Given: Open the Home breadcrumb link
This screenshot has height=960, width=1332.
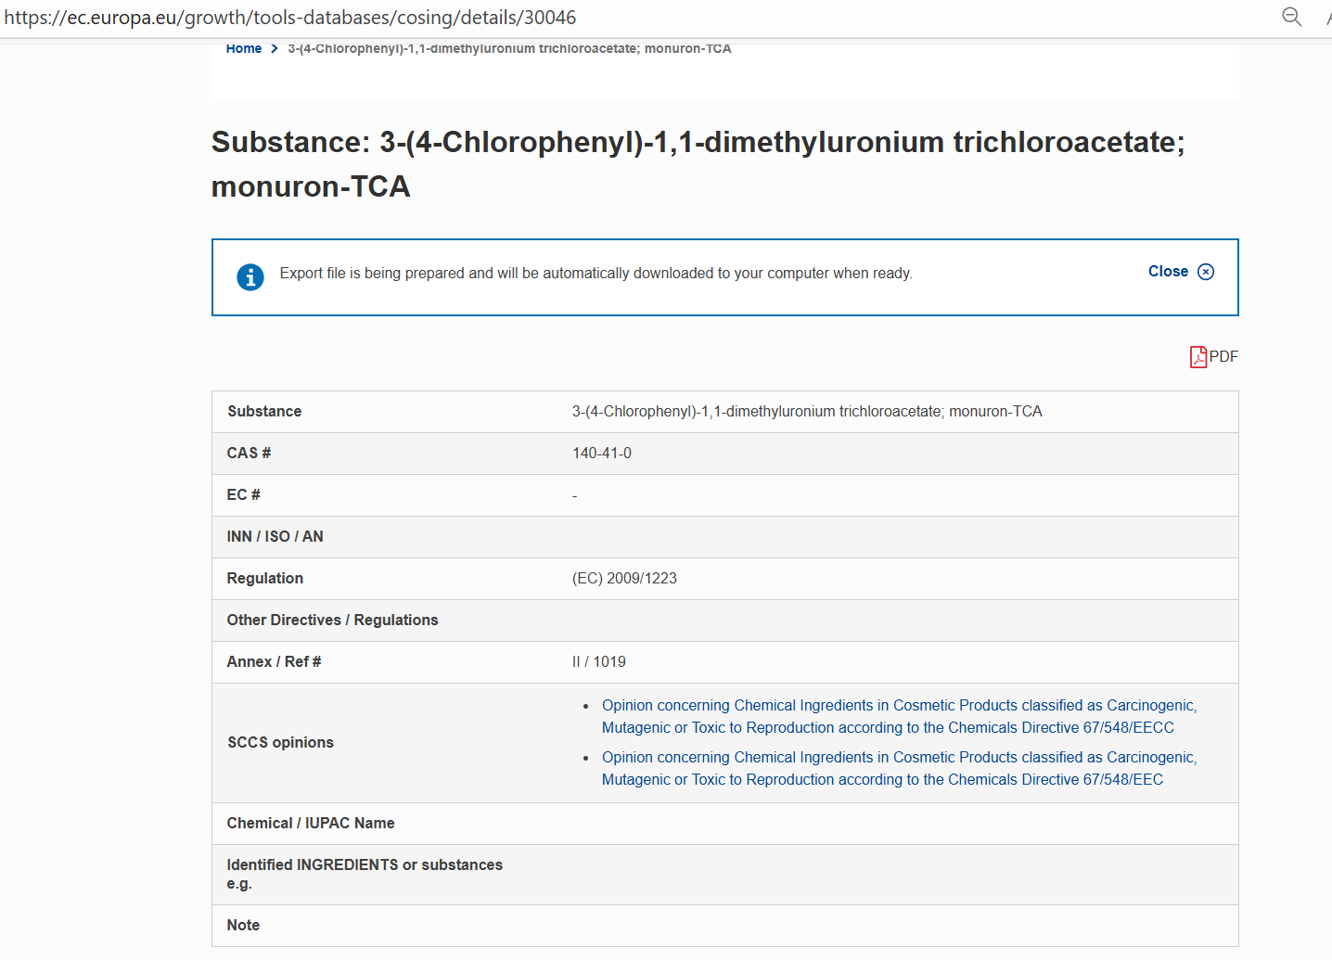Looking at the screenshot, I should coord(244,49).
